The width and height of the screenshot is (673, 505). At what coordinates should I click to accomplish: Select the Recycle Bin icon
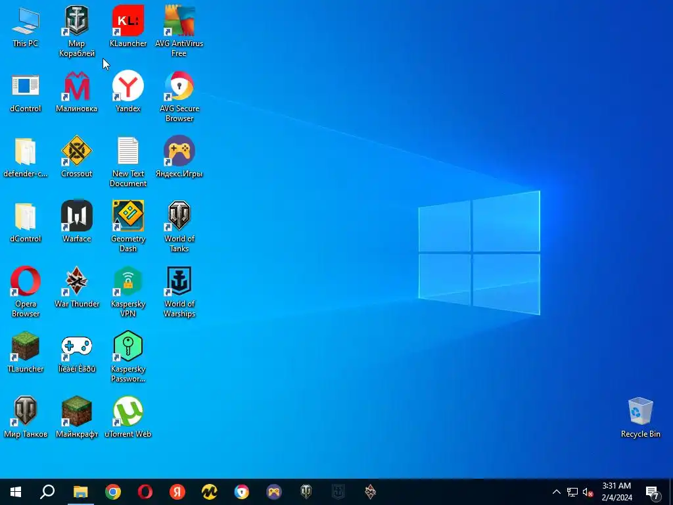point(640,418)
